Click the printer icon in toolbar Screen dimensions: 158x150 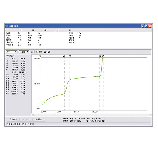pos(41,52)
